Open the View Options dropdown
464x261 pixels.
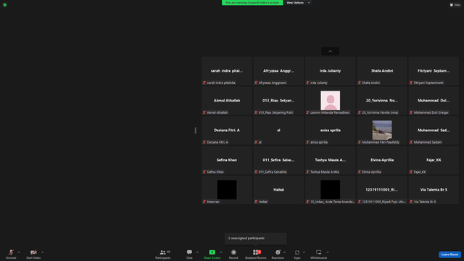pyautogui.click(x=298, y=3)
